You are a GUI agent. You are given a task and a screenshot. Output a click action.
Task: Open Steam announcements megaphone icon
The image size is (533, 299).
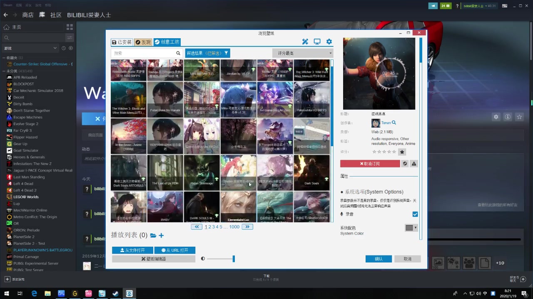pos(433,6)
